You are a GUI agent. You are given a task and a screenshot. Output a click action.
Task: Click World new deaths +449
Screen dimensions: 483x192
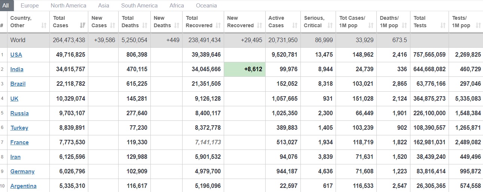pos(172,40)
